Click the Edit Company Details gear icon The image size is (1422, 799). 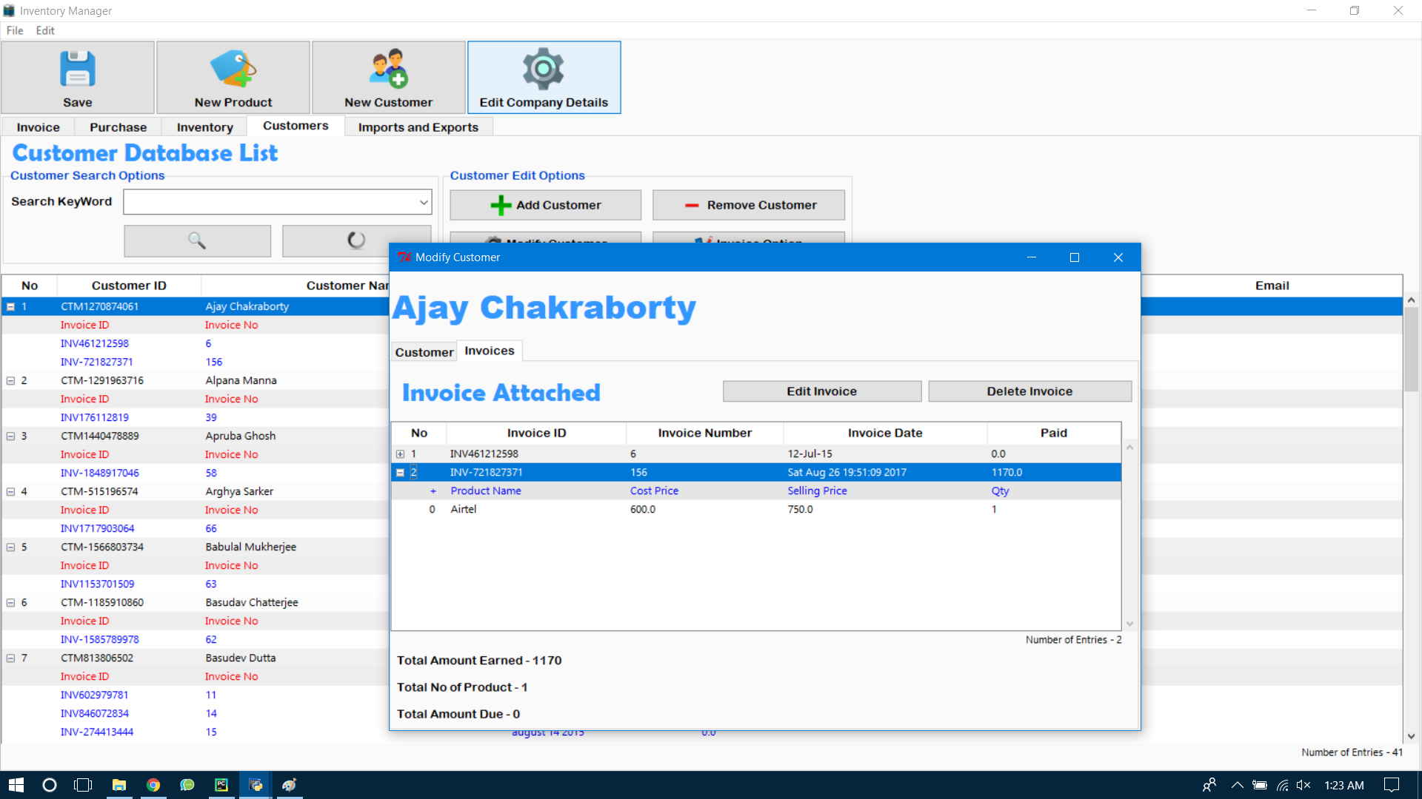544,69
